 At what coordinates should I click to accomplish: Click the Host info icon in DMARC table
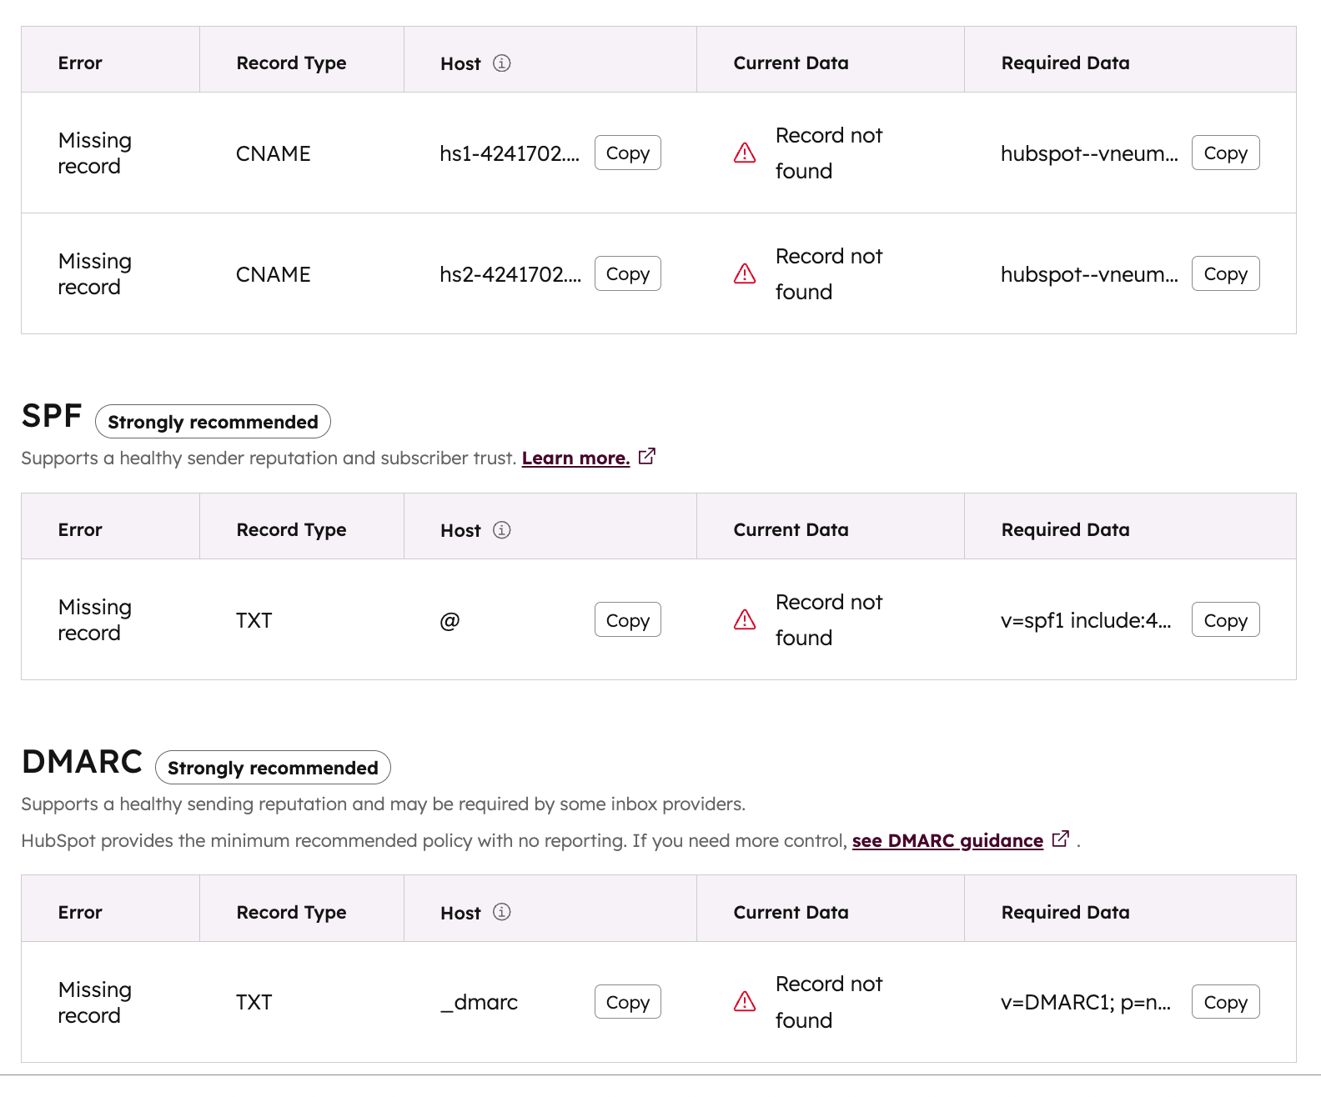(501, 912)
